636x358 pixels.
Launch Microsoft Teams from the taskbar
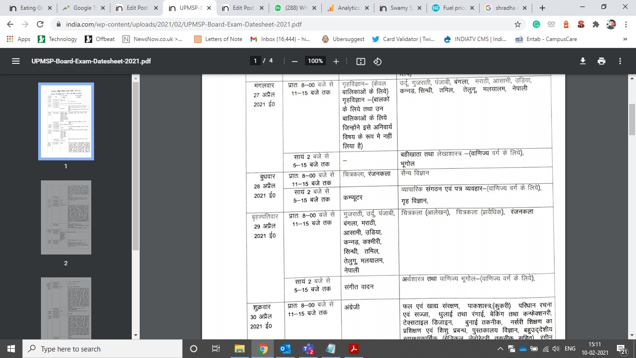307,349
